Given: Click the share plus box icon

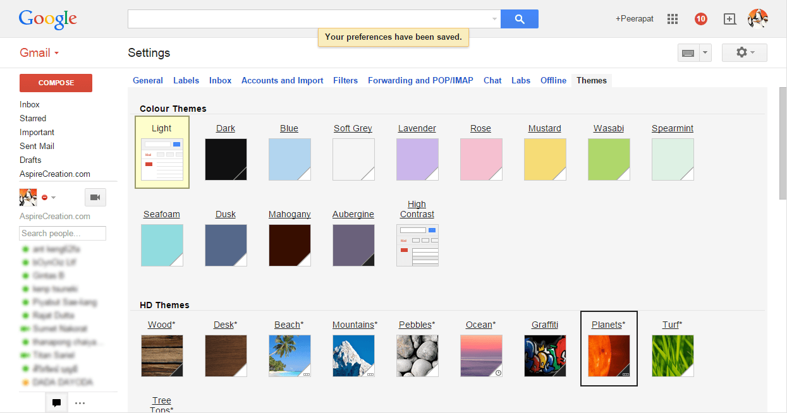Looking at the screenshot, I should click(x=729, y=19).
